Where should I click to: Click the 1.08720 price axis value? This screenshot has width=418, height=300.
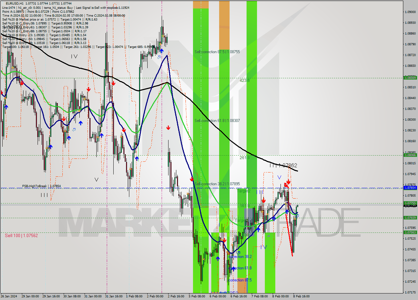(410, 55)
